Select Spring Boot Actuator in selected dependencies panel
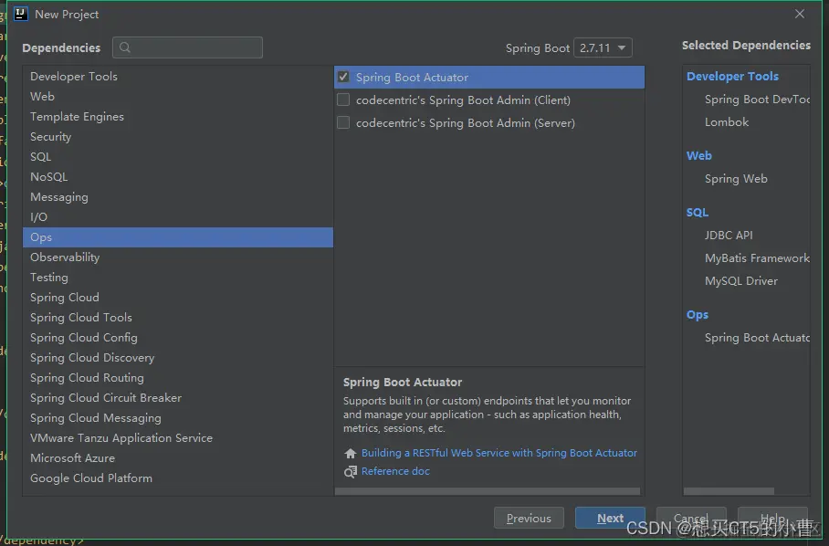Screen dimensions: 829x546 pos(757,337)
